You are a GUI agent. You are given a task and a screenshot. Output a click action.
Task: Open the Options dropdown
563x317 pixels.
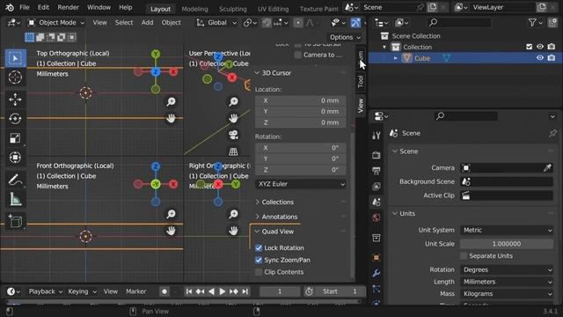coord(345,37)
